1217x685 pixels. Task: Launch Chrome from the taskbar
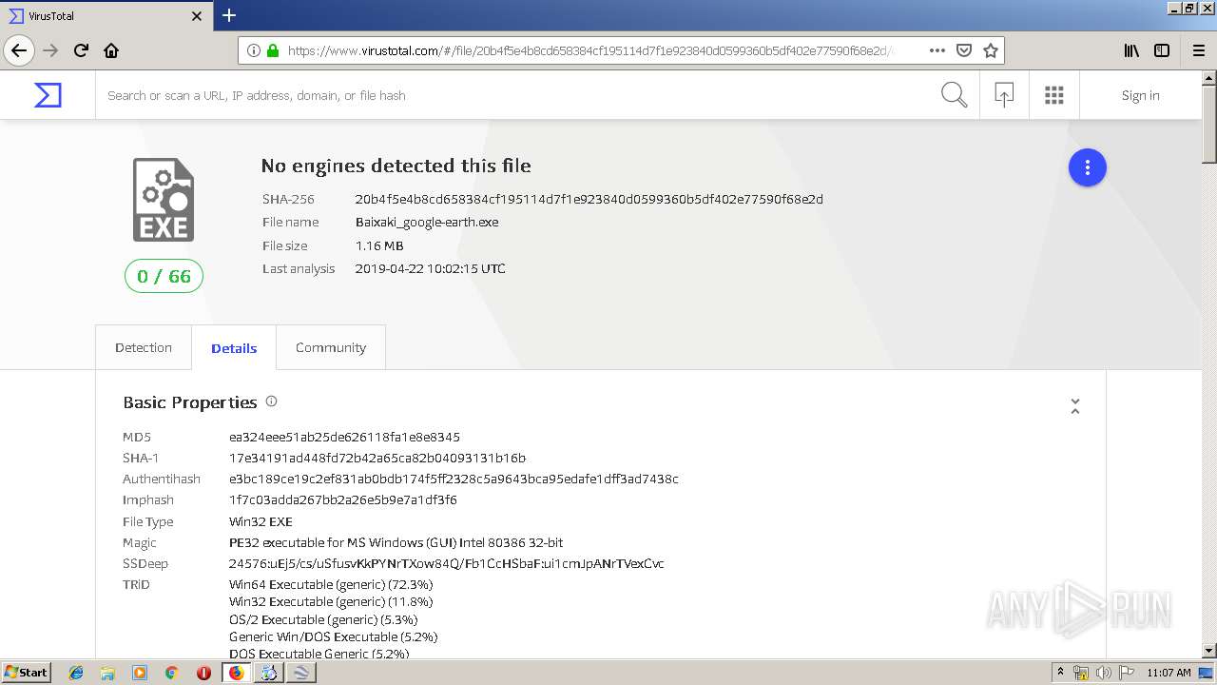pos(171,673)
